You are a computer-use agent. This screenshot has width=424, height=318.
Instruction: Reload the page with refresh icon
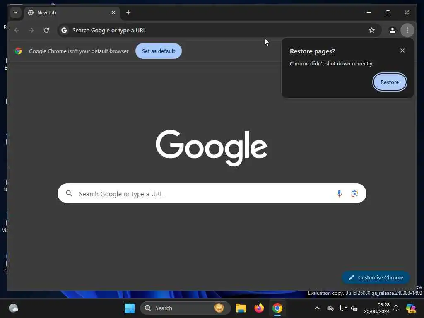[x=46, y=30]
